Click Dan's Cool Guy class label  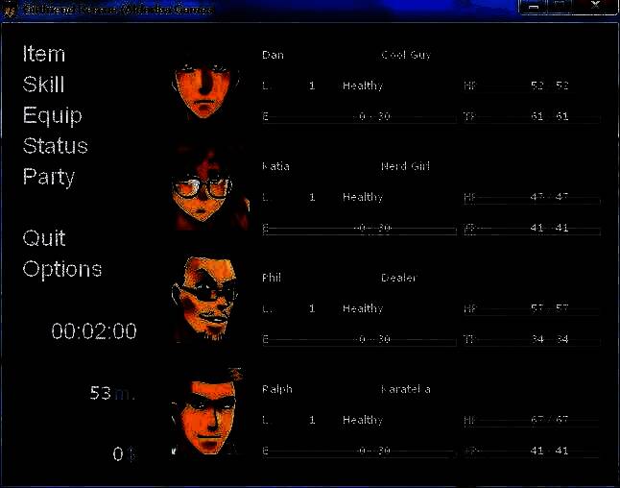(406, 55)
